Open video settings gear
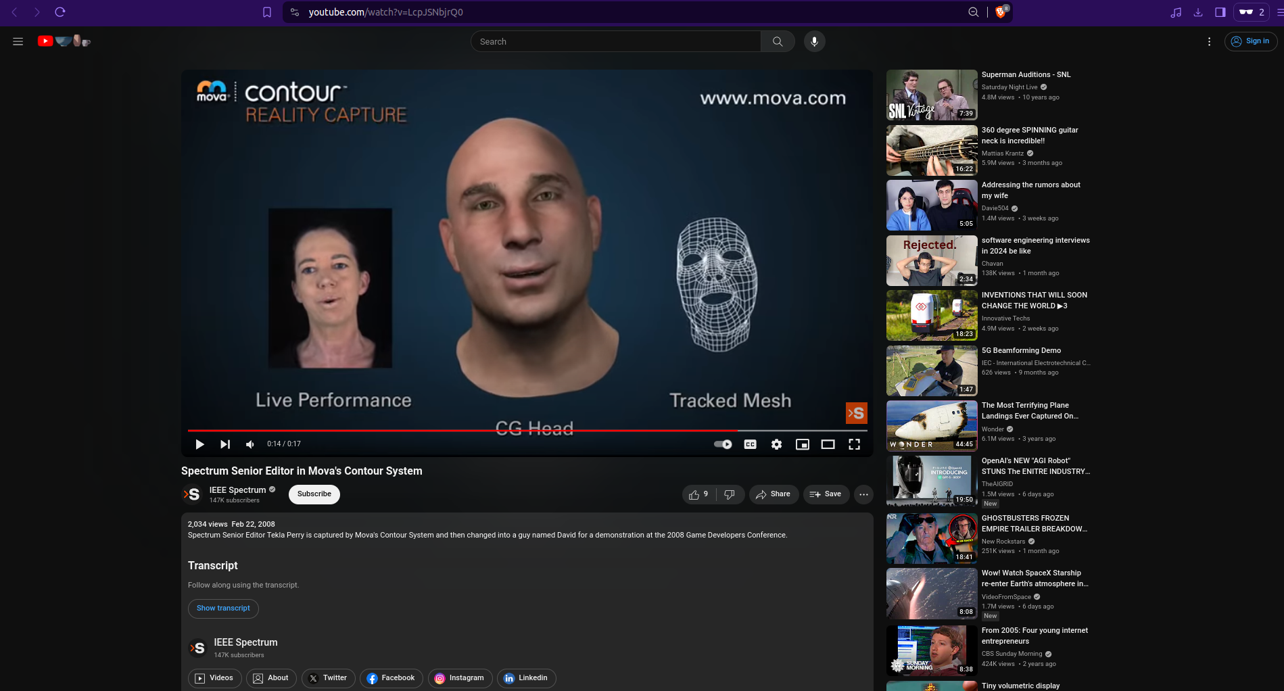This screenshot has height=691, width=1284. [776, 444]
